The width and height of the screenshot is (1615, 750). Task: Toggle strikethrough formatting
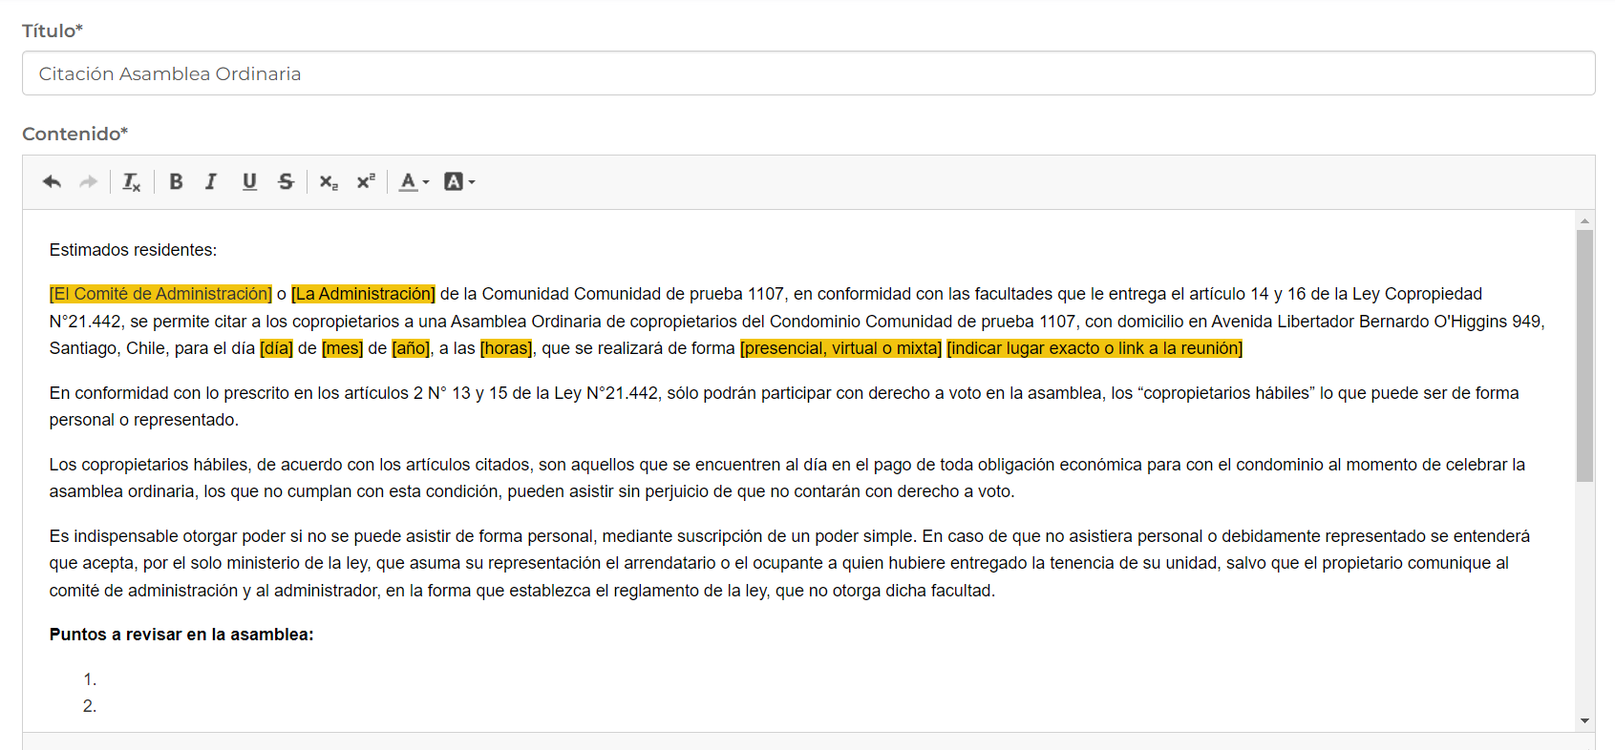[286, 181]
